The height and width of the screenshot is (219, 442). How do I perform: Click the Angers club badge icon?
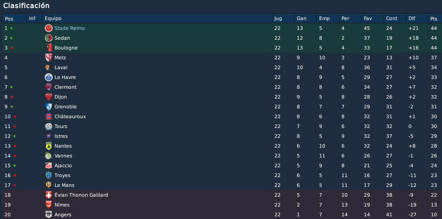point(48,215)
